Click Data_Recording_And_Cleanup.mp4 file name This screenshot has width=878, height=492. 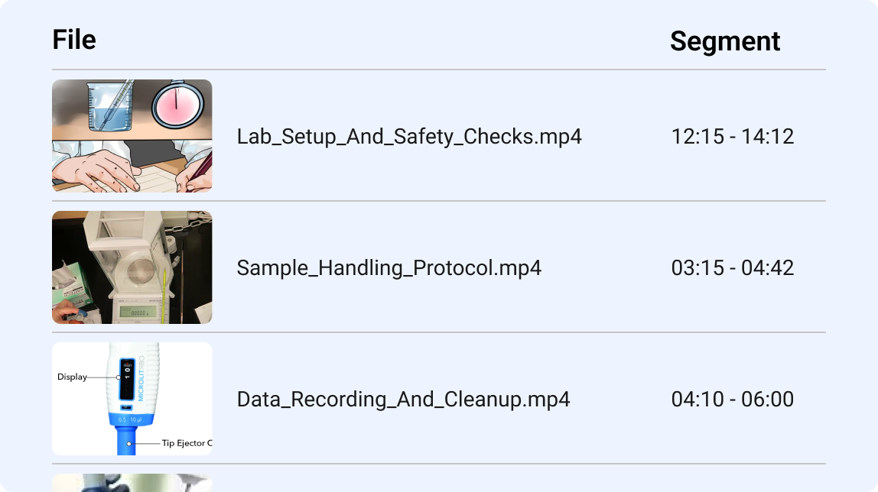pos(403,400)
